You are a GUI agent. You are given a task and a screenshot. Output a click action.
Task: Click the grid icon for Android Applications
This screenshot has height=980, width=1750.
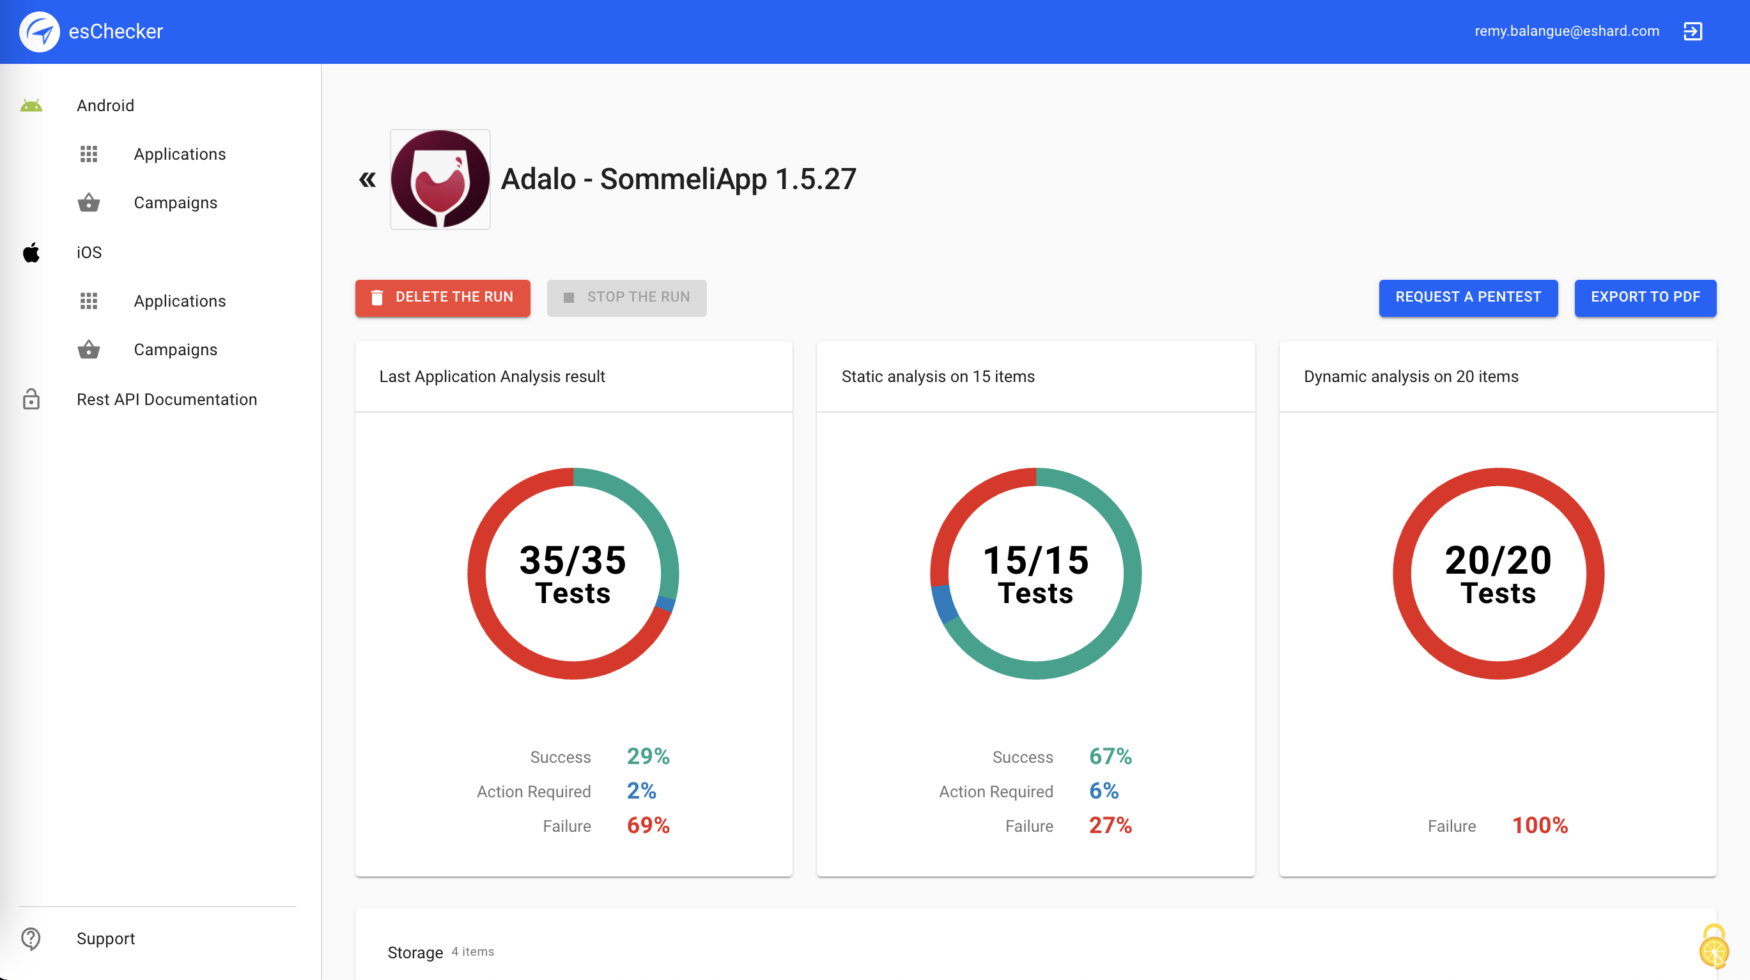click(x=89, y=154)
